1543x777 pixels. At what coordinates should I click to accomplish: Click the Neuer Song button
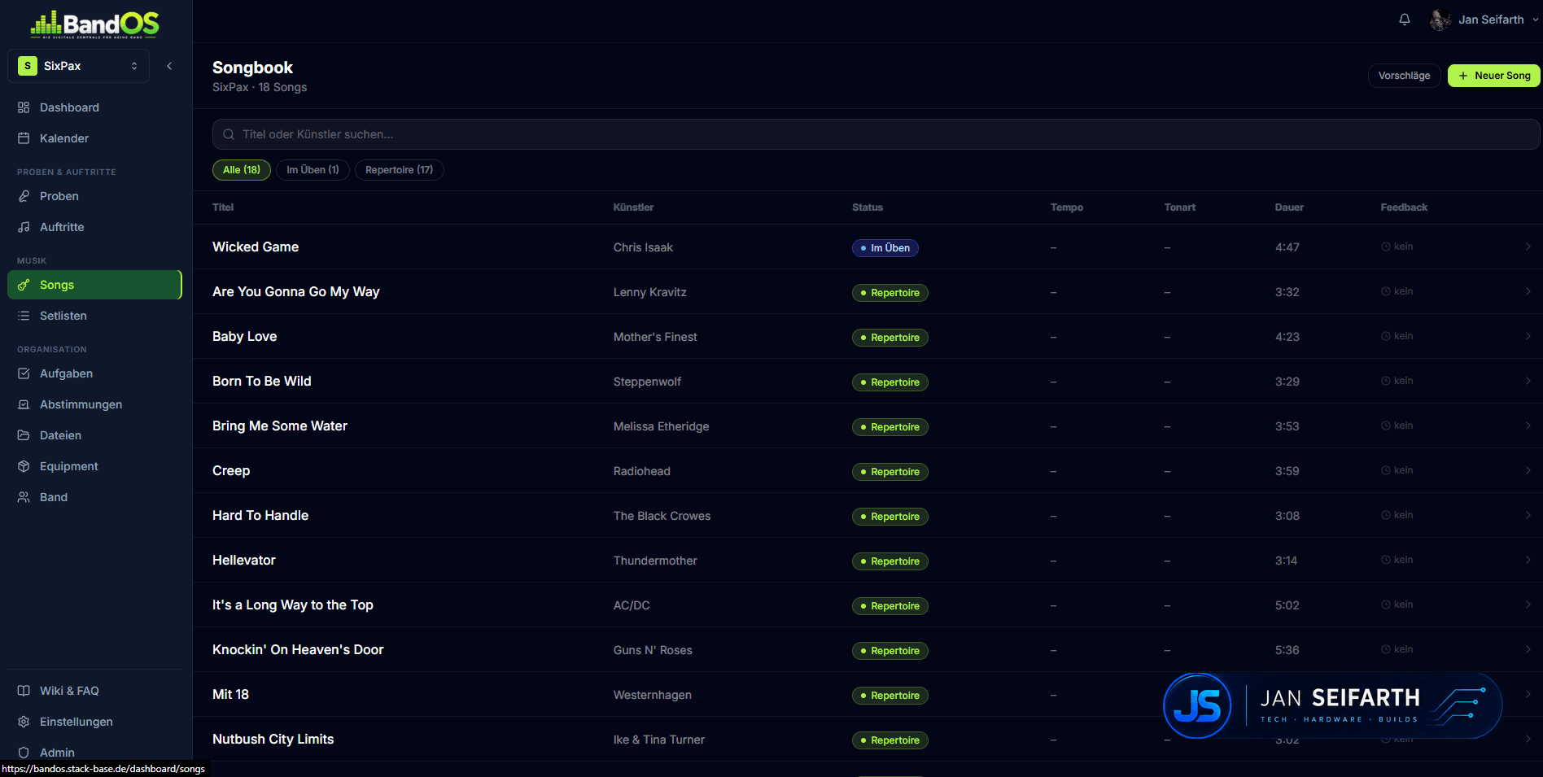(x=1494, y=76)
